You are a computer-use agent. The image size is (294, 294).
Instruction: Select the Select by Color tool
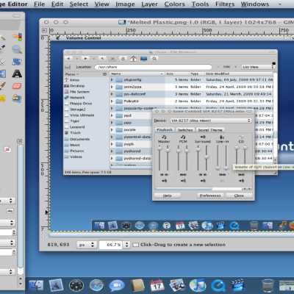click(x=17, y=37)
